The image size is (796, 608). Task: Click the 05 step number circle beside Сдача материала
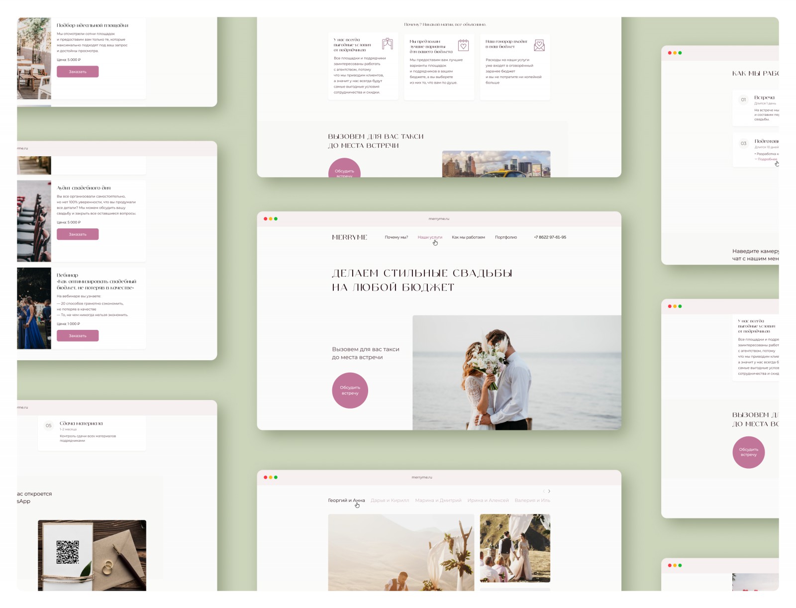pos(48,425)
